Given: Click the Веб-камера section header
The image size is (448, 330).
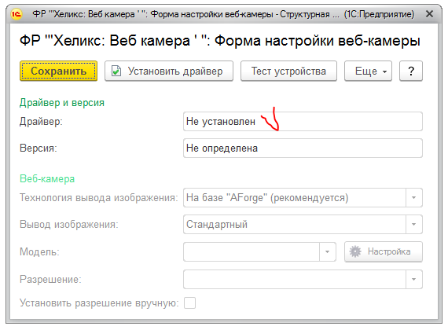Looking at the screenshot, I should (x=47, y=179).
